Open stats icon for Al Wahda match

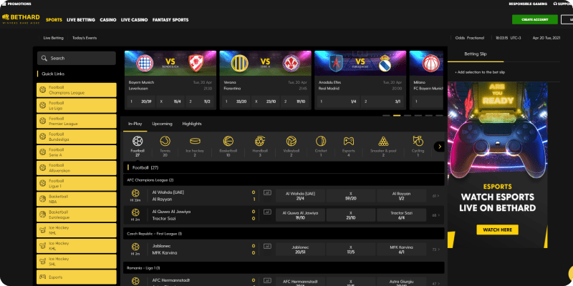pos(267,192)
